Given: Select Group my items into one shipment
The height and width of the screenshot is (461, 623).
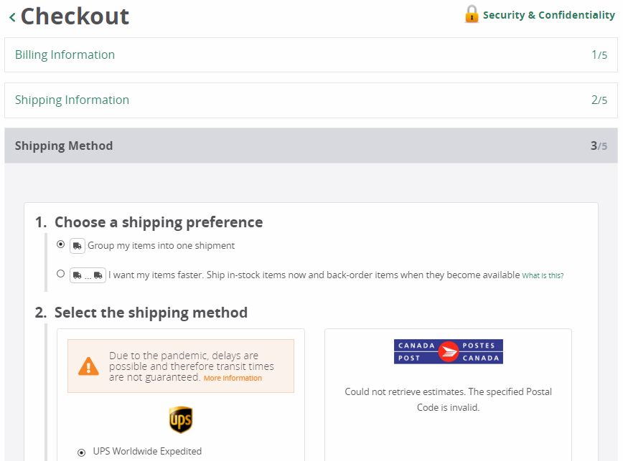Looking at the screenshot, I should (60, 244).
